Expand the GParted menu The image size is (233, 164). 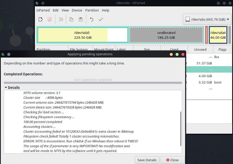[43, 10]
